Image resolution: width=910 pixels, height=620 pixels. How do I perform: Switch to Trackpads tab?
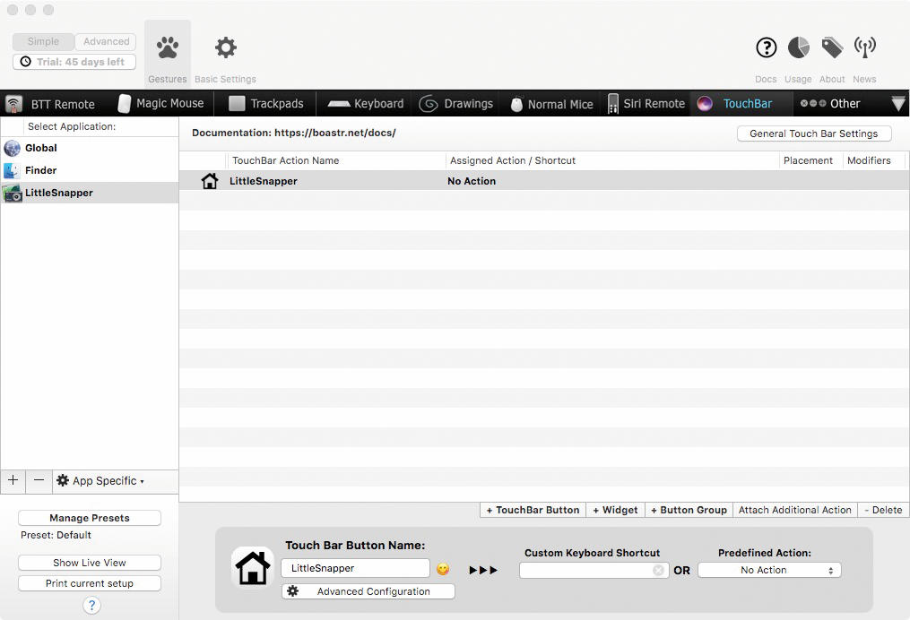(265, 104)
